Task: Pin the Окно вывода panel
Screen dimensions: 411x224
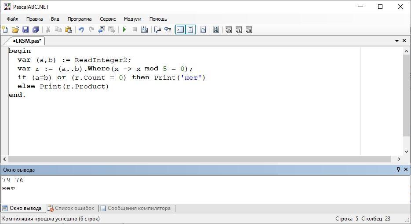Action: point(398,169)
